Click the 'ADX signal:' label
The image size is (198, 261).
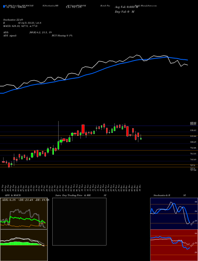[10, 36]
